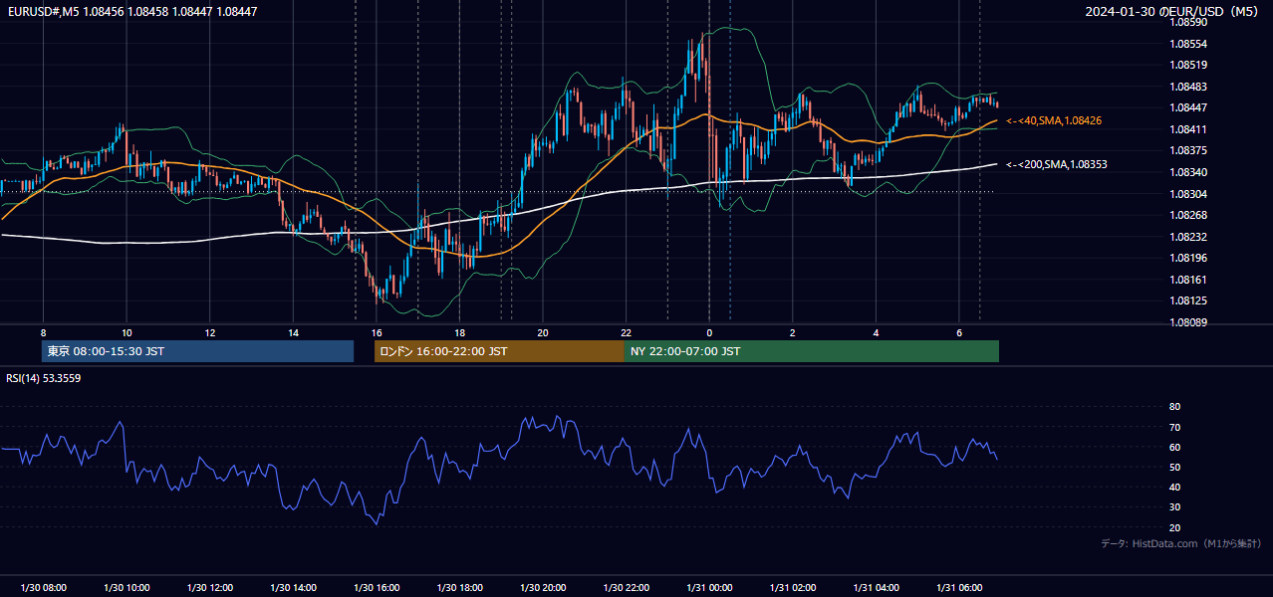This screenshot has width=1273, height=597.
Task: Select the ロンドン 16:00-22:00 JST session bar
Action: click(499, 351)
